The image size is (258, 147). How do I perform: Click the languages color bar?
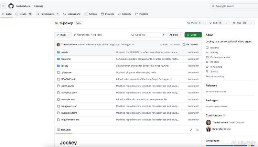point(230,146)
